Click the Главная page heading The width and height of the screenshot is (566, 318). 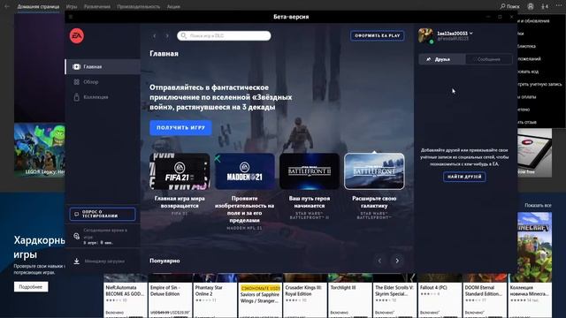164,53
